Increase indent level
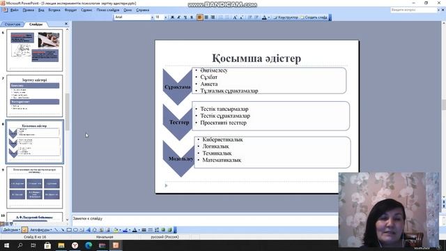Viewport: 446px width, 251px height. 256,17
